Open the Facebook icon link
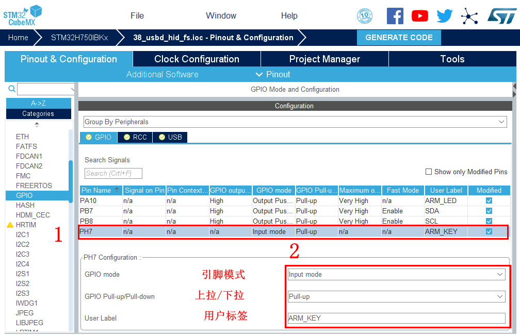This screenshot has height=336, width=520. [x=395, y=16]
